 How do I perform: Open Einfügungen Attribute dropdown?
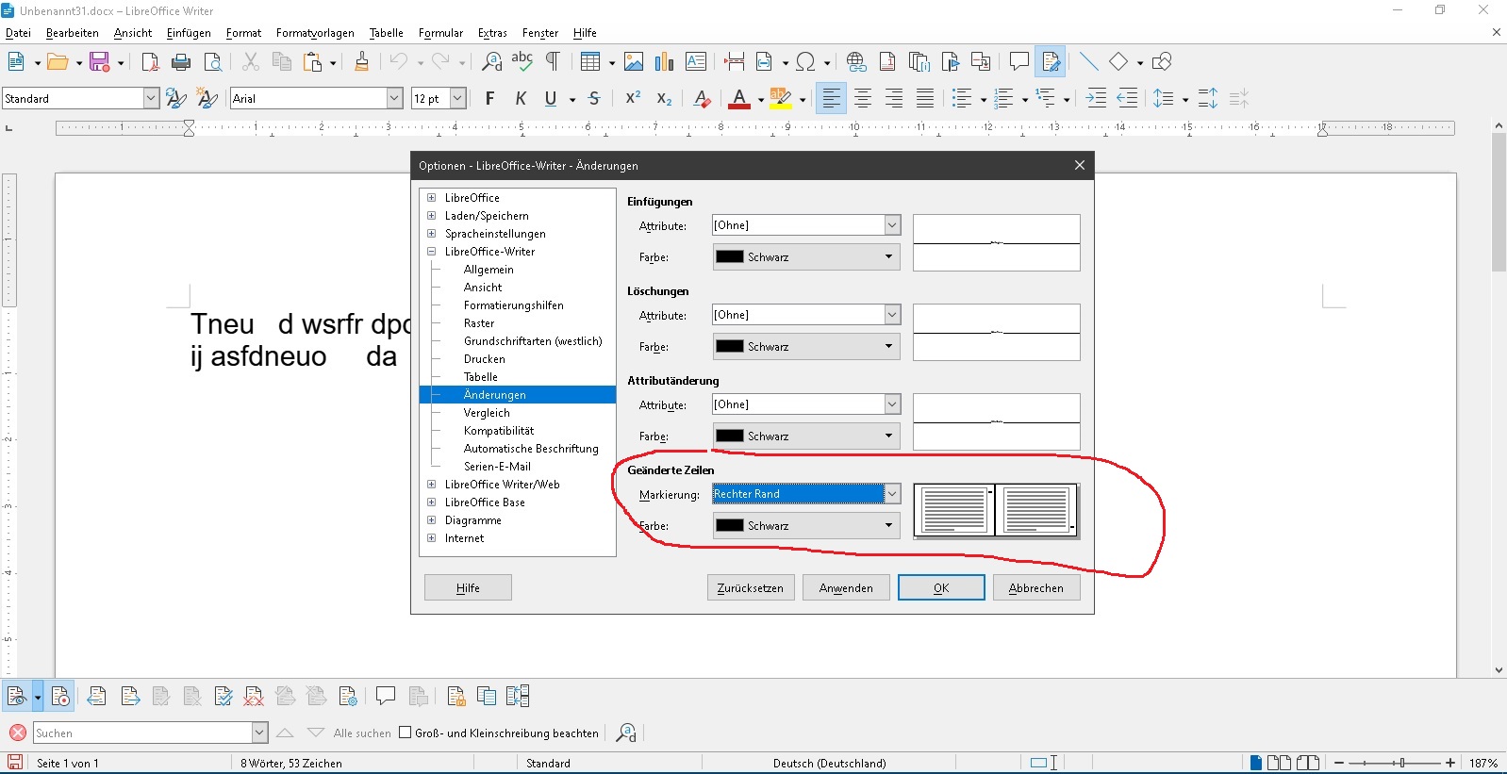coord(892,225)
